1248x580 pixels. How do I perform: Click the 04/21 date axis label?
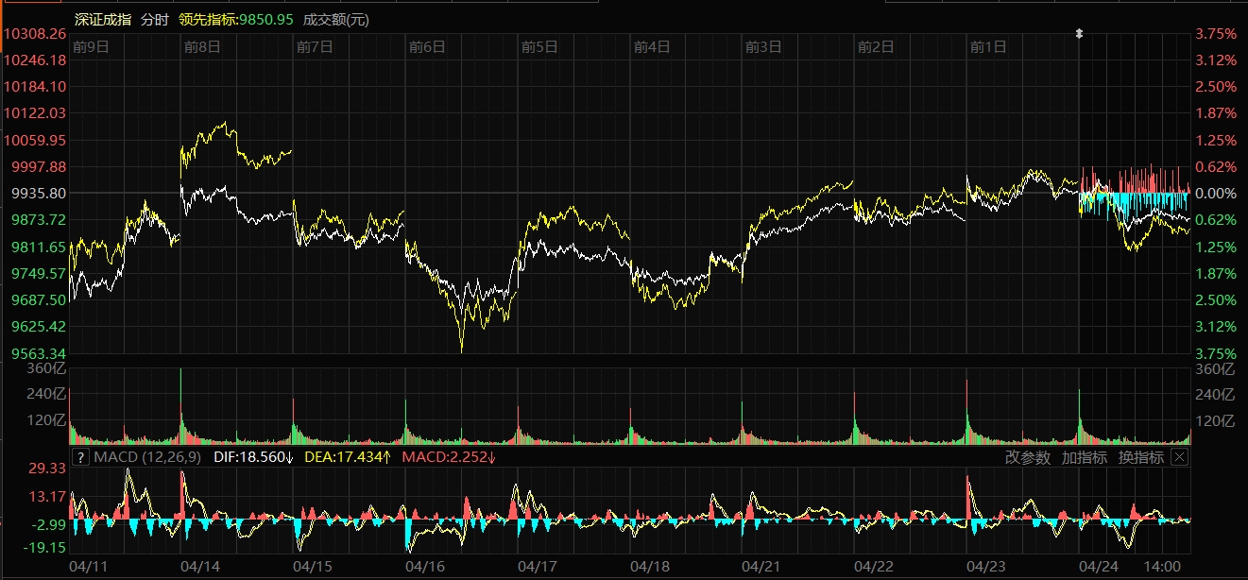coord(761,567)
